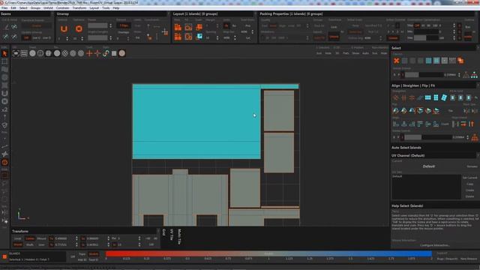This screenshot has width=480, height=270.
Task: Select World mode in Transform panel
Action: coord(18,244)
